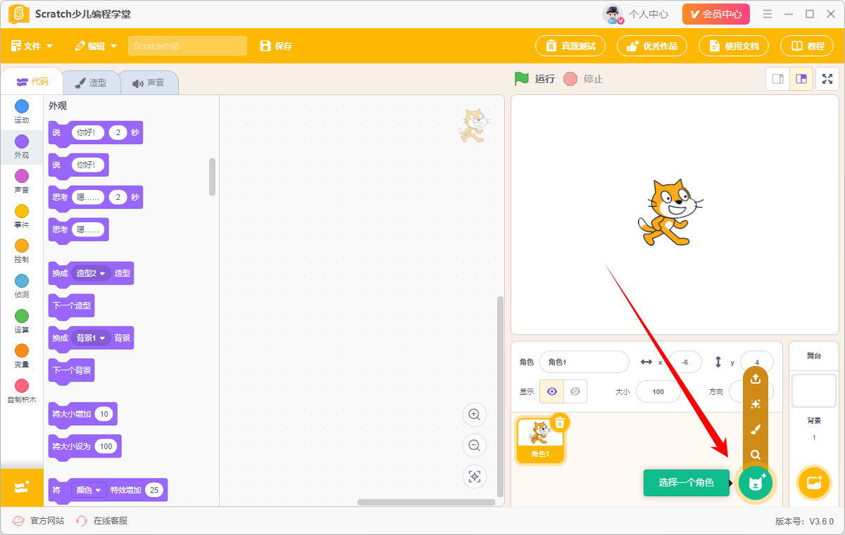
Task: Open 个人中心
Action: point(649,14)
